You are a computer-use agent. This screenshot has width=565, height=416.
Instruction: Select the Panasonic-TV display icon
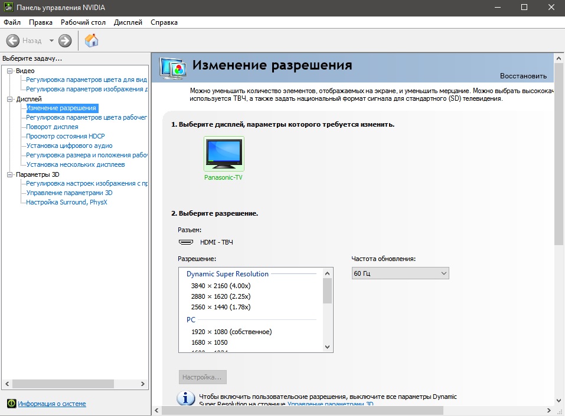224,154
